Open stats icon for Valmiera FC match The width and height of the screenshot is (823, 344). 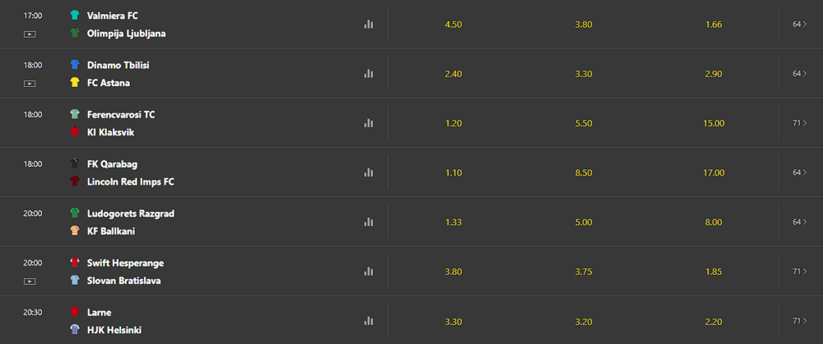pos(369,24)
